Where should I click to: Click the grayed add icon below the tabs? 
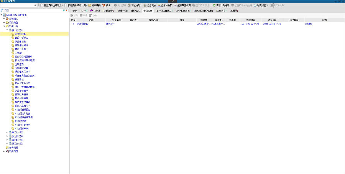(72, 15)
